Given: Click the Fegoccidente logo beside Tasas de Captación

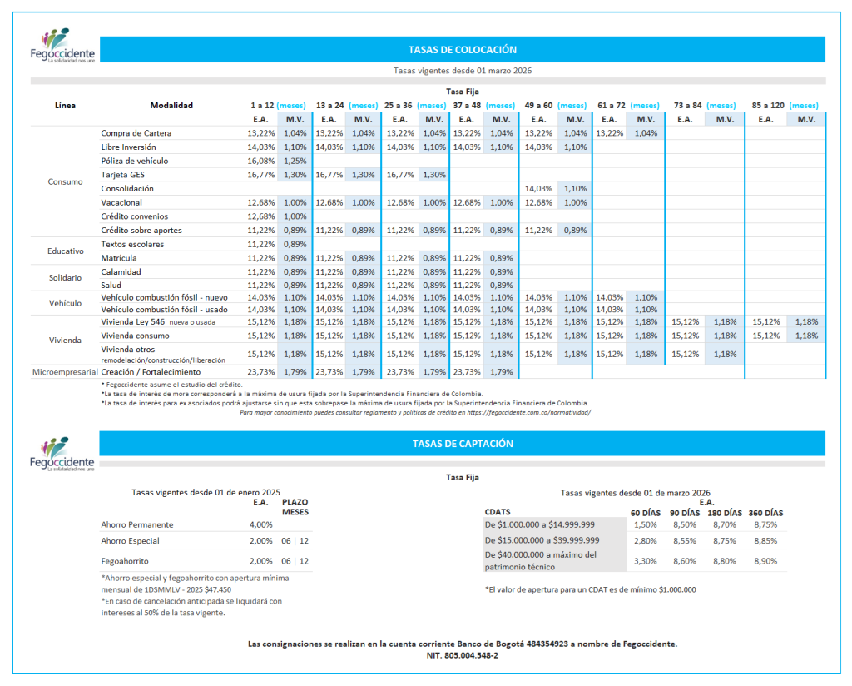Looking at the screenshot, I should click(x=62, y=455).
